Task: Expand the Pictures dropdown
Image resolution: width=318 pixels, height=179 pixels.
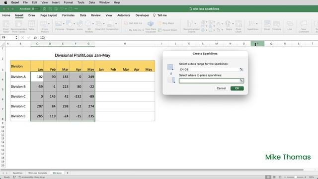Action: pyautogui.click(x=64, y=23)
